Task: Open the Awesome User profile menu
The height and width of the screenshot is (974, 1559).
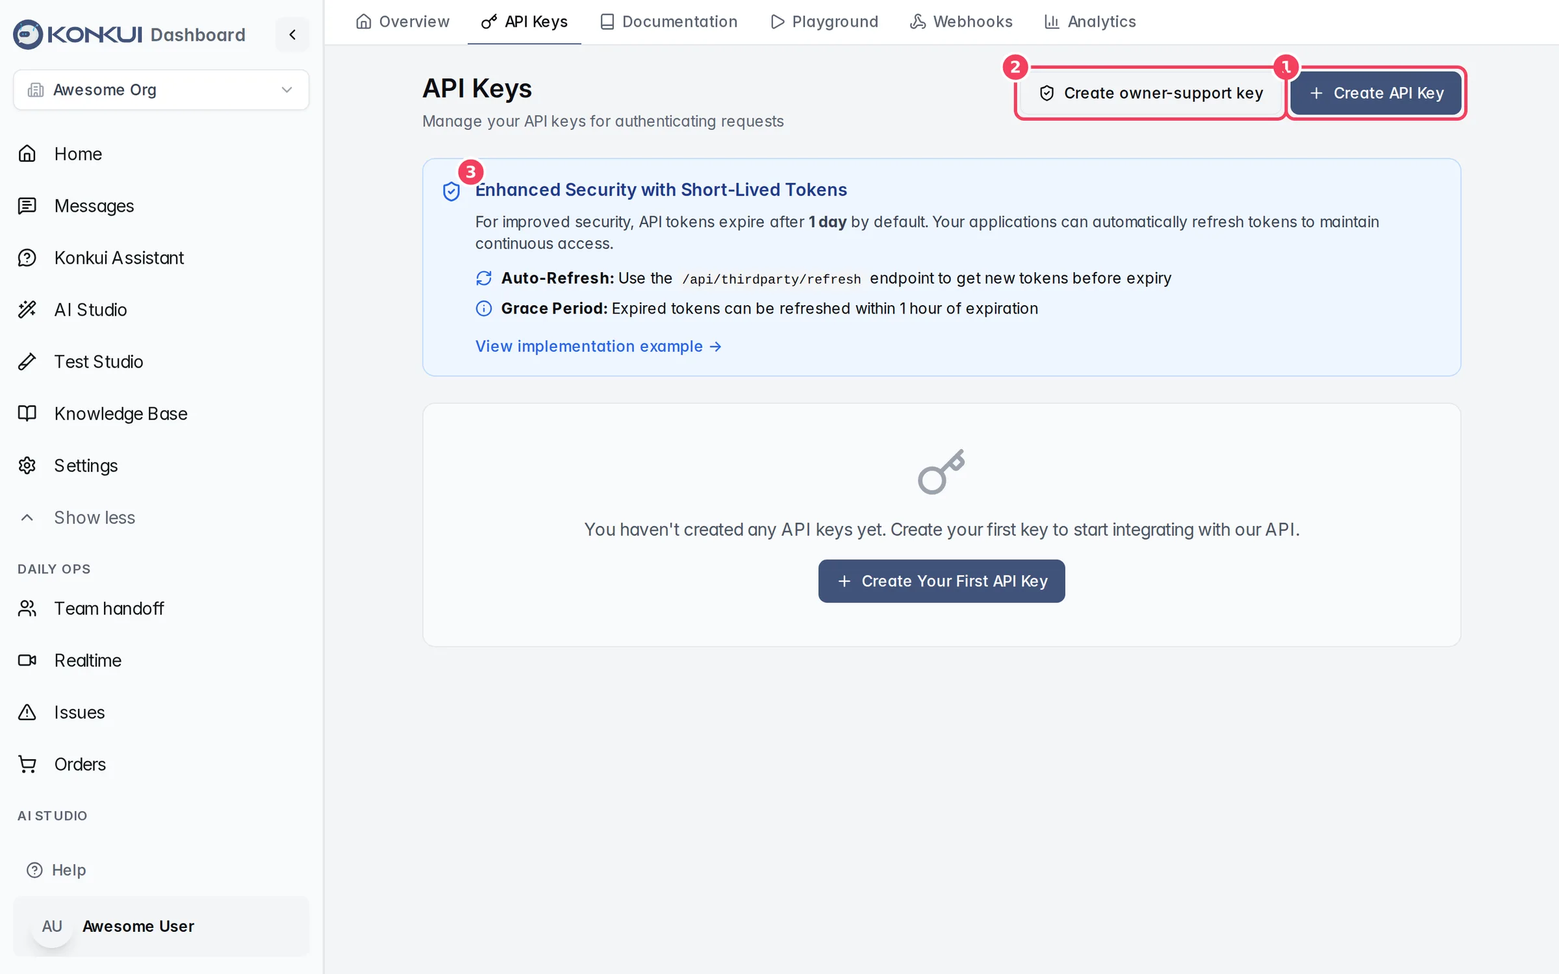Action: coord(161,927)
